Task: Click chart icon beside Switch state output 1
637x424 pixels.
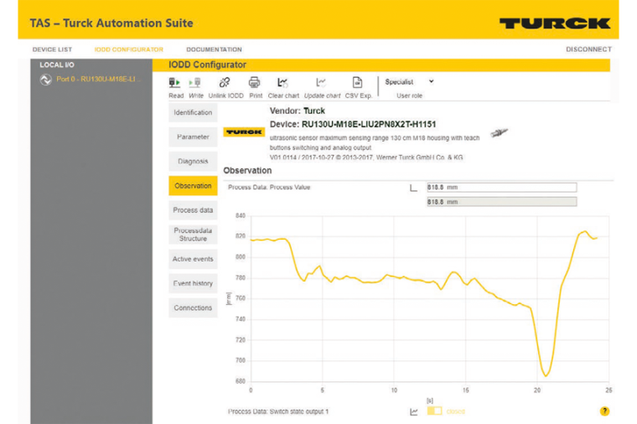Action: pyautogui.click(x=413, y=411)
